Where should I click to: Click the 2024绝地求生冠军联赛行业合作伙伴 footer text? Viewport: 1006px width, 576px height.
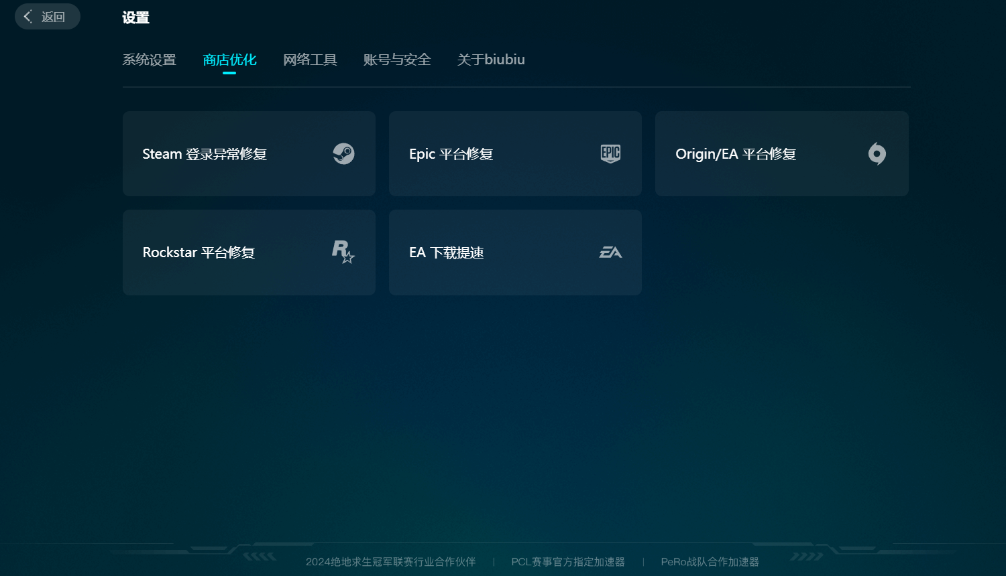(390, 562)
